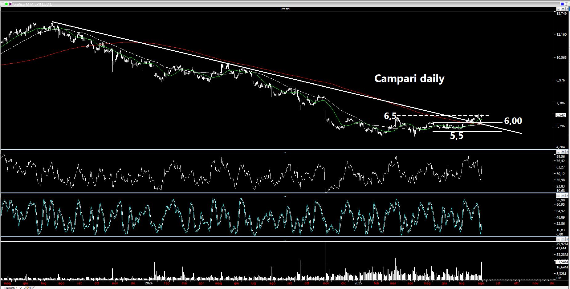Select the 5,5 support level label
570x289 pixels.
[x=457, y=136]
